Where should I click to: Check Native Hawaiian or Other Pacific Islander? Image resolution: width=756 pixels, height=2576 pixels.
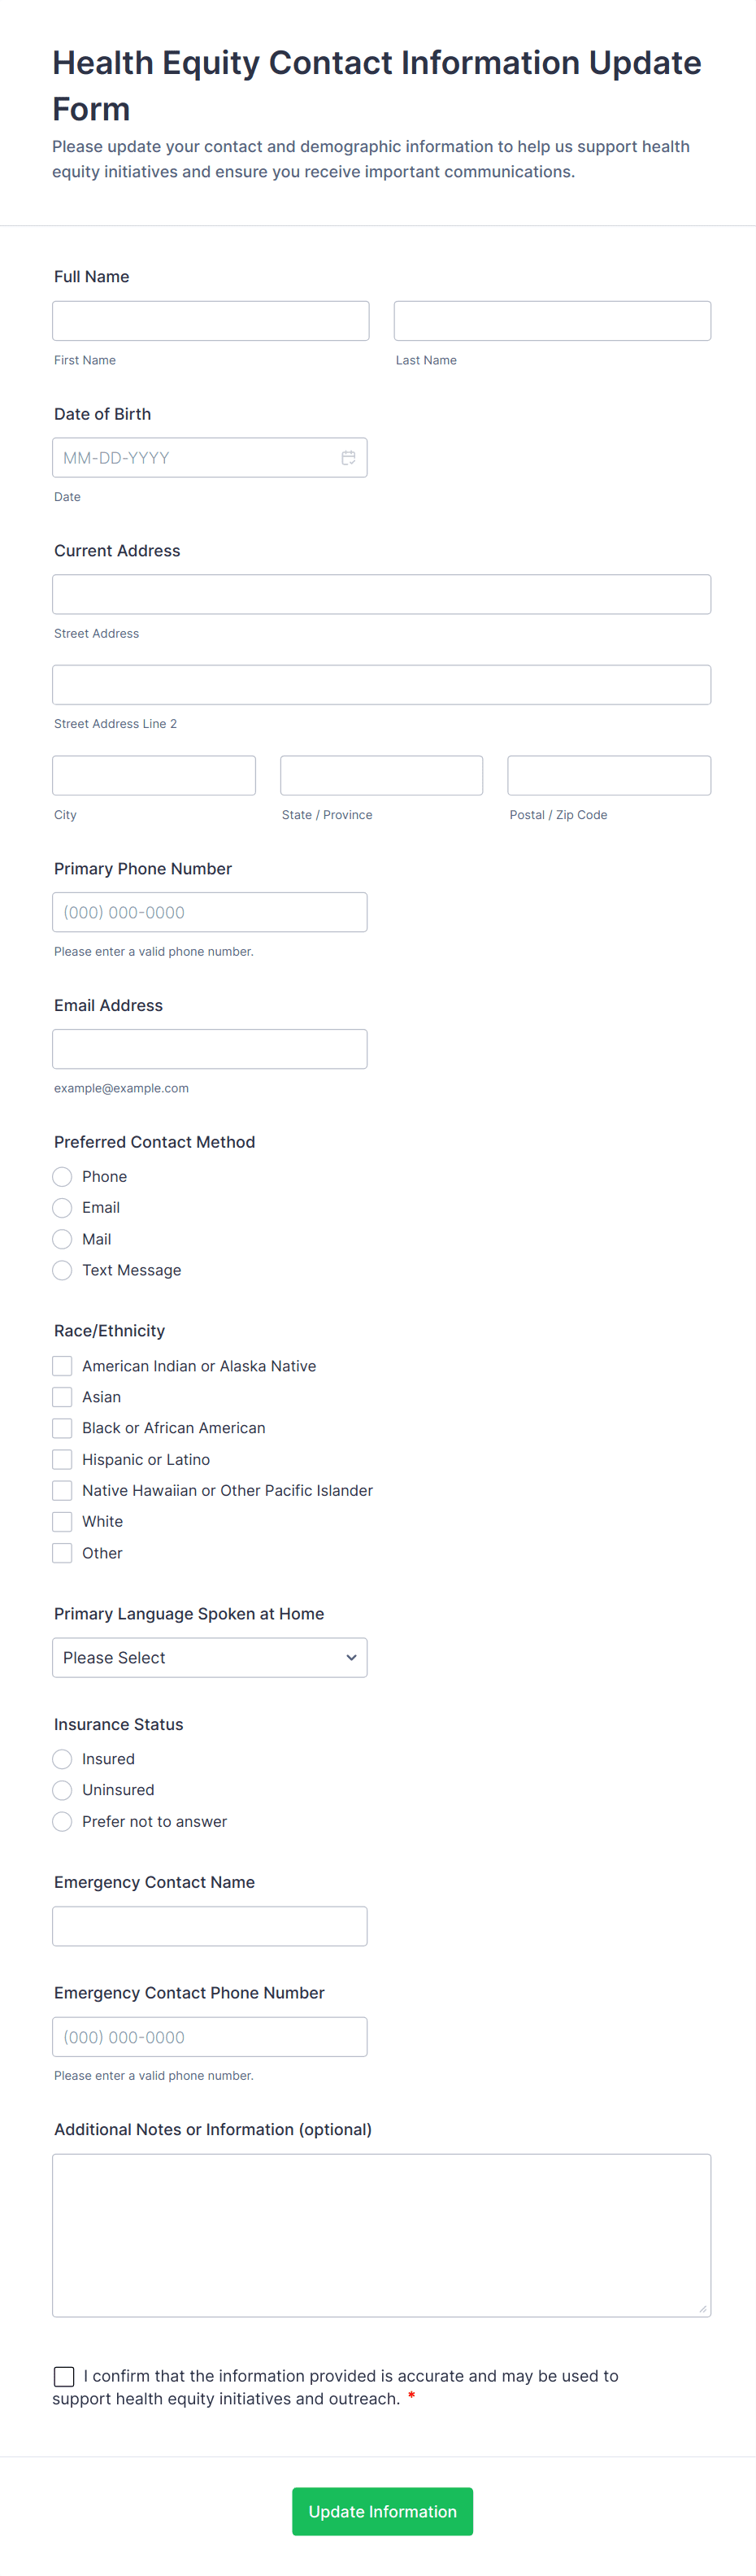coord(62,1490)
